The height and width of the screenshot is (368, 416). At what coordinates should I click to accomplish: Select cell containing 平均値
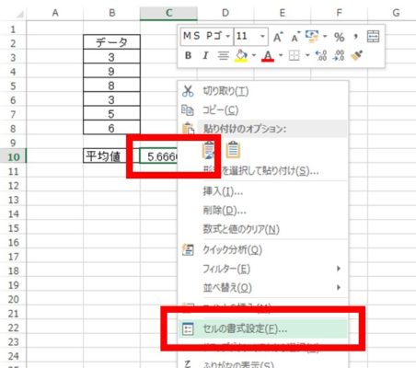(105, 156)
